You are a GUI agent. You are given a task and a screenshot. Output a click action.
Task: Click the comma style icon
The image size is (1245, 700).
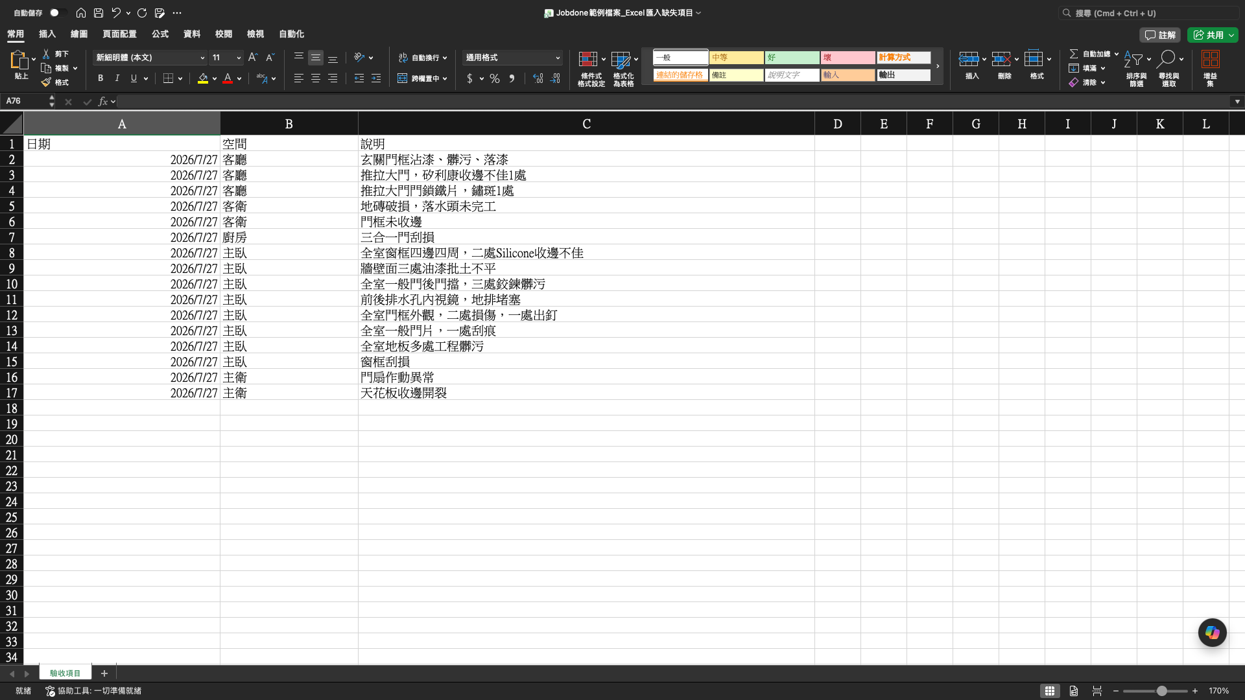coord(512,78)
